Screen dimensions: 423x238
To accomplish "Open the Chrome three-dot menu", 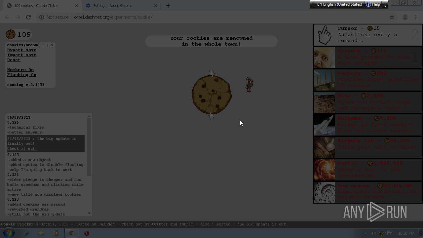I will pyautogui.click(x=416, y=17).
